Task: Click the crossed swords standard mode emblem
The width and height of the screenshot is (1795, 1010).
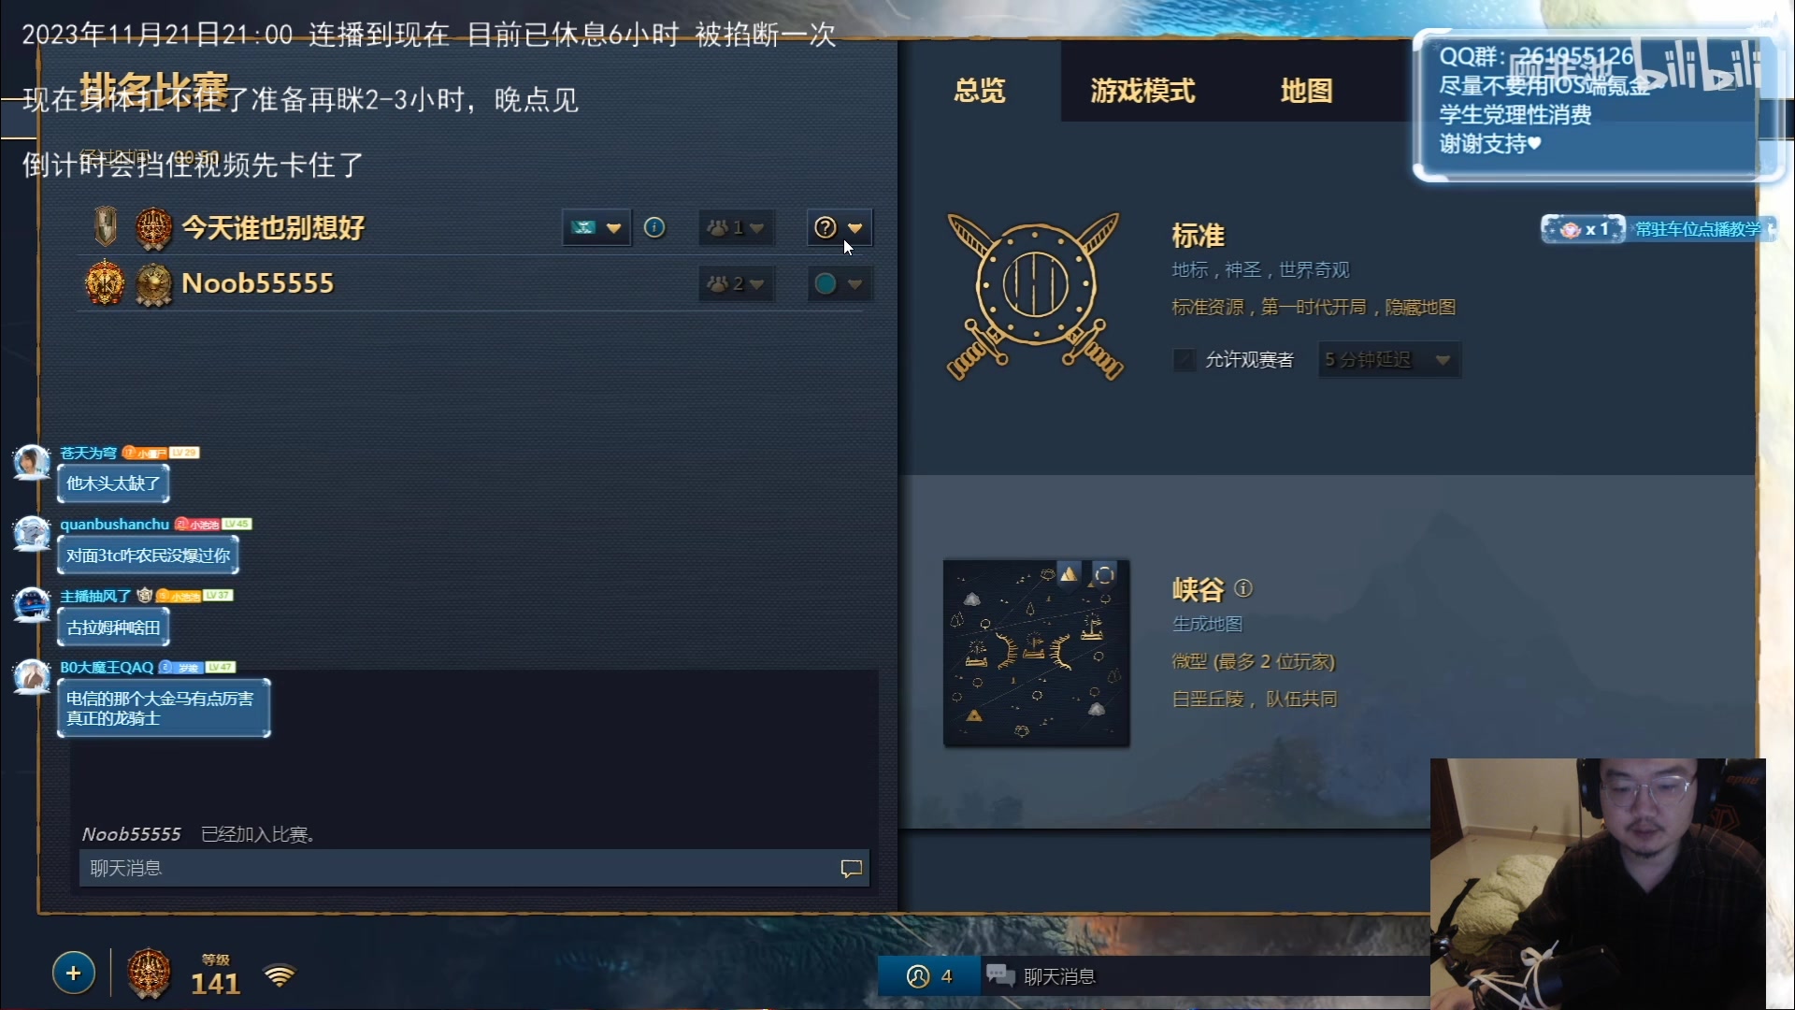Action: tap(1035, 296)
